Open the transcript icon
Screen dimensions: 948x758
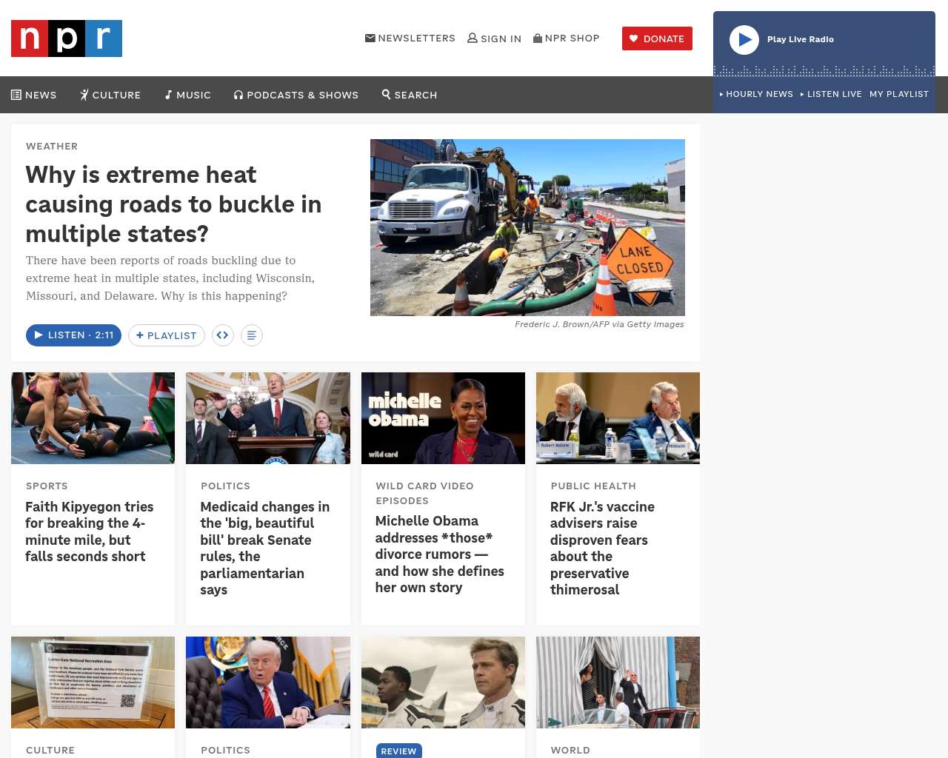252,335
